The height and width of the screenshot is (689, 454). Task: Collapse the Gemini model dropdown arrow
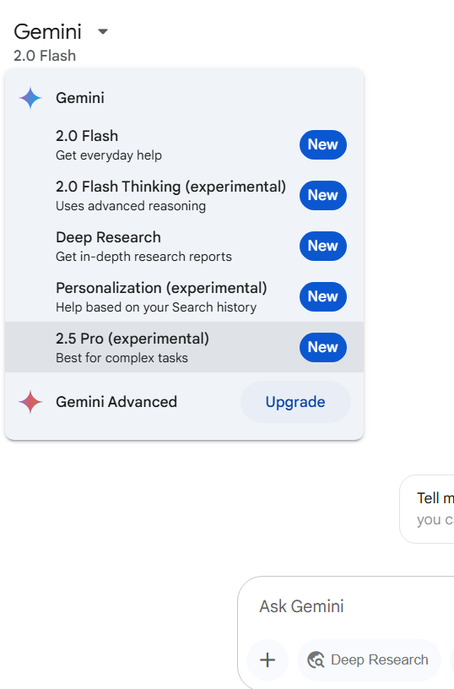(103, 31)
